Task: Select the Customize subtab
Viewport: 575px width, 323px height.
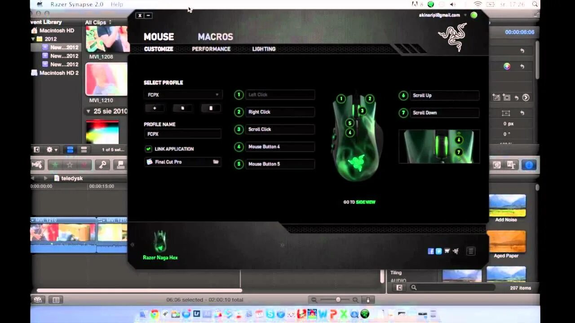Action: click(x=159, y=49)
